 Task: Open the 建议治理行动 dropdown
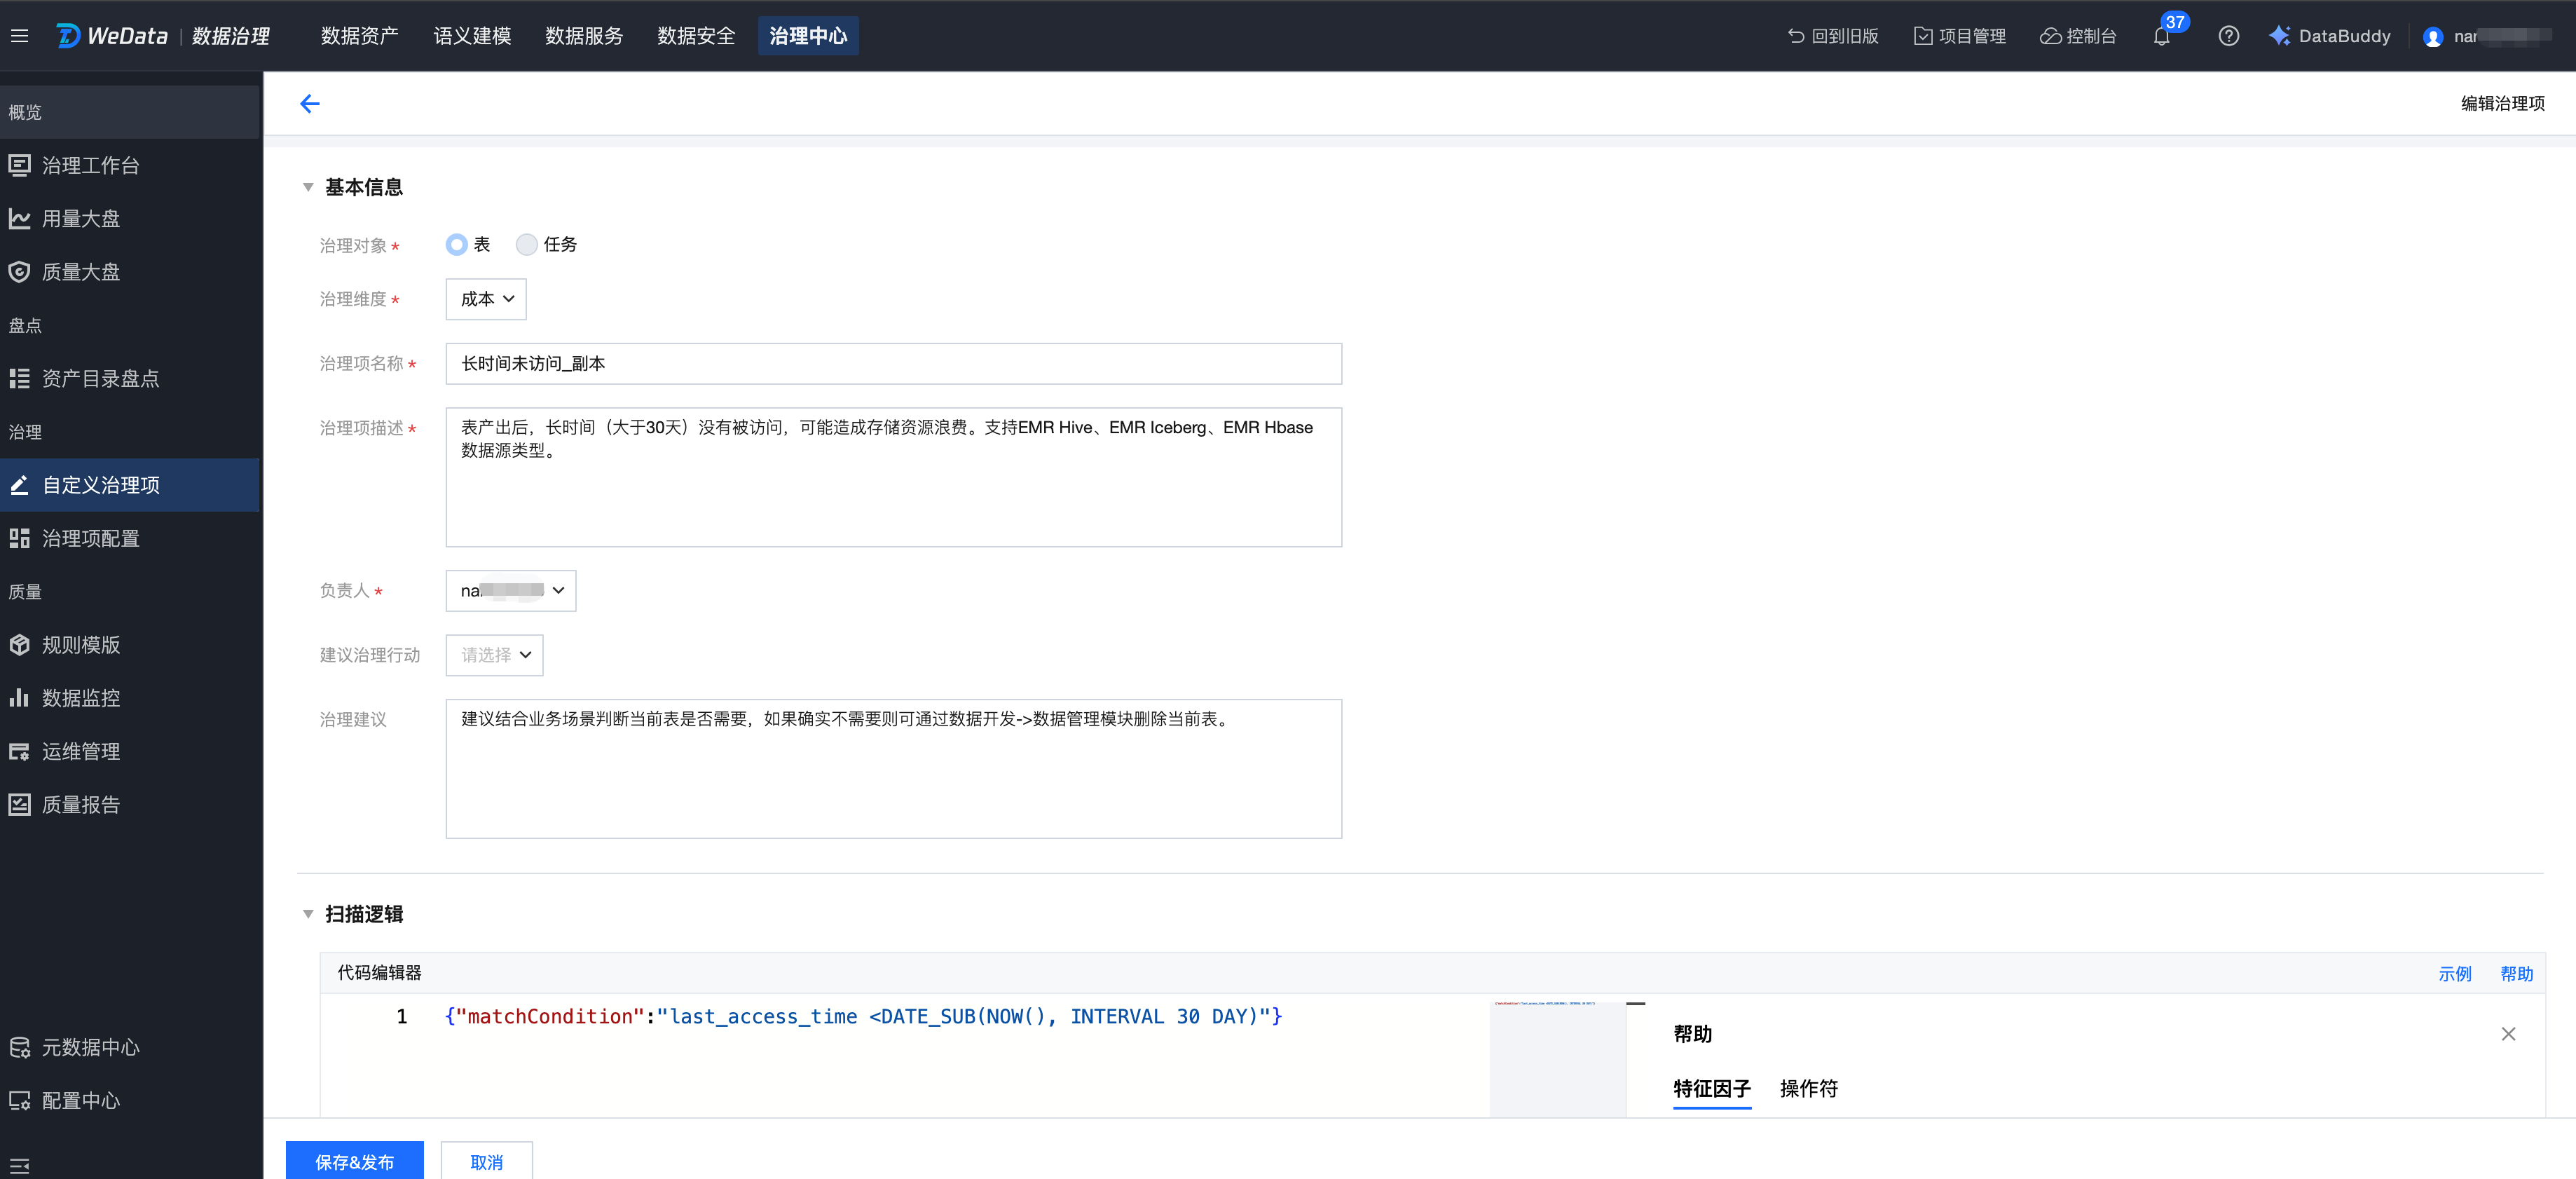click(x=494, y=654)
